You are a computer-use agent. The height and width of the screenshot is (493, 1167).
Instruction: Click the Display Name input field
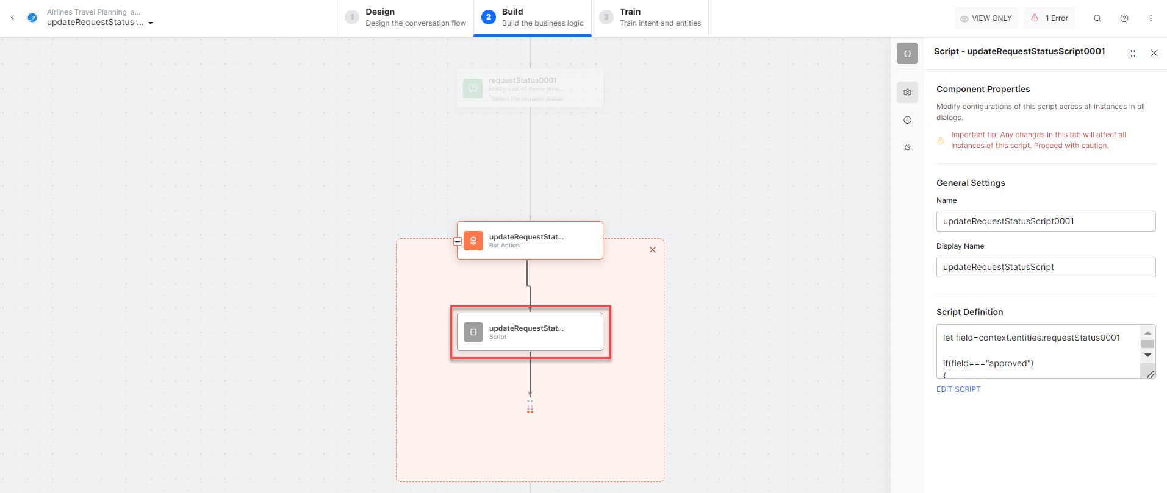1045,267
